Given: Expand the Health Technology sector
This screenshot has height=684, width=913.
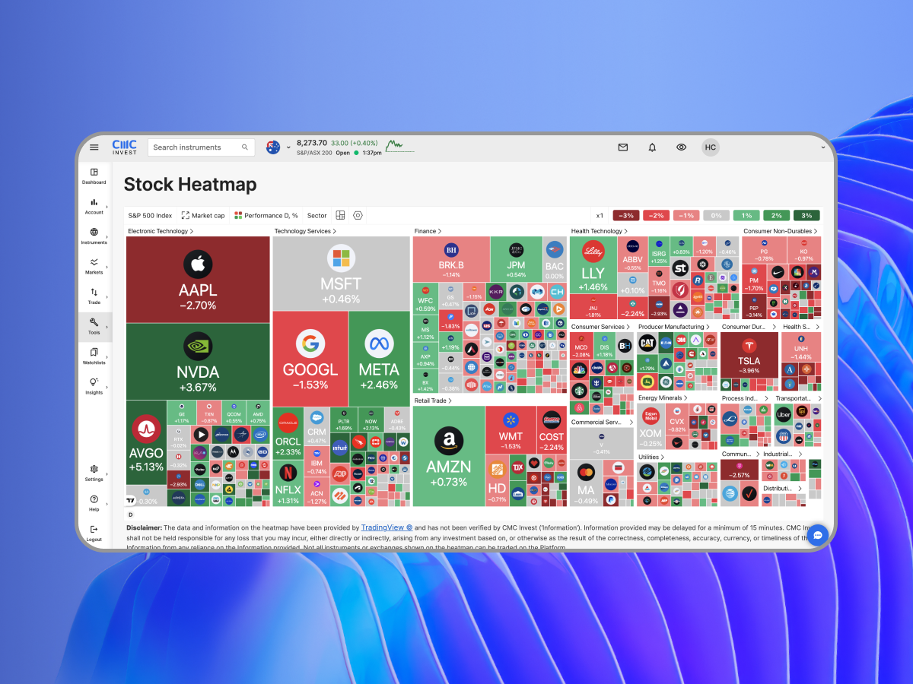Looking at the screenshot, I should click(600, 231).
